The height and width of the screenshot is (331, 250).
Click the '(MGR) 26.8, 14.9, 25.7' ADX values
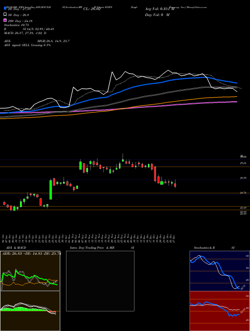click(x=53, y=41)
